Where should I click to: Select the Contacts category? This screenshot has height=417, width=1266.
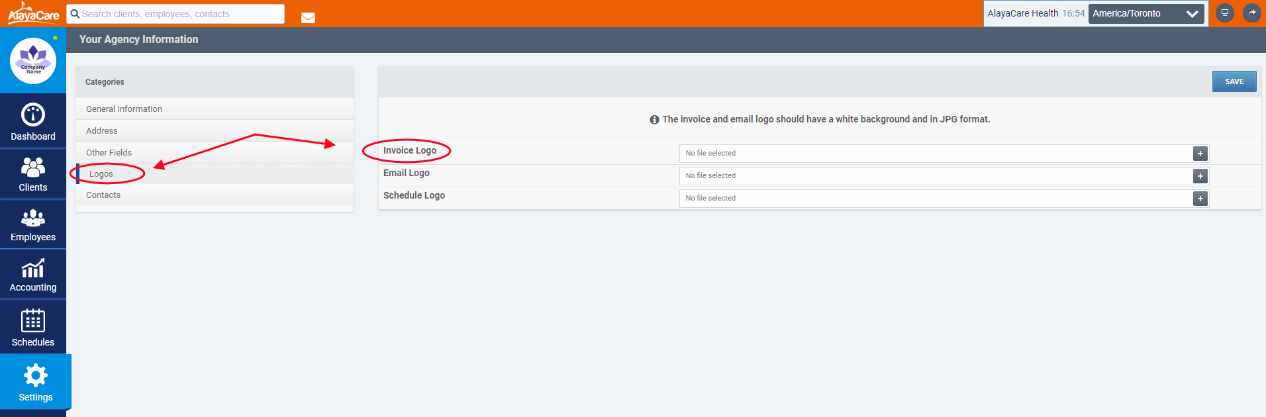coord(103,195)
